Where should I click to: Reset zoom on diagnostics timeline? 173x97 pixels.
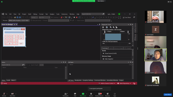point(117,27)
